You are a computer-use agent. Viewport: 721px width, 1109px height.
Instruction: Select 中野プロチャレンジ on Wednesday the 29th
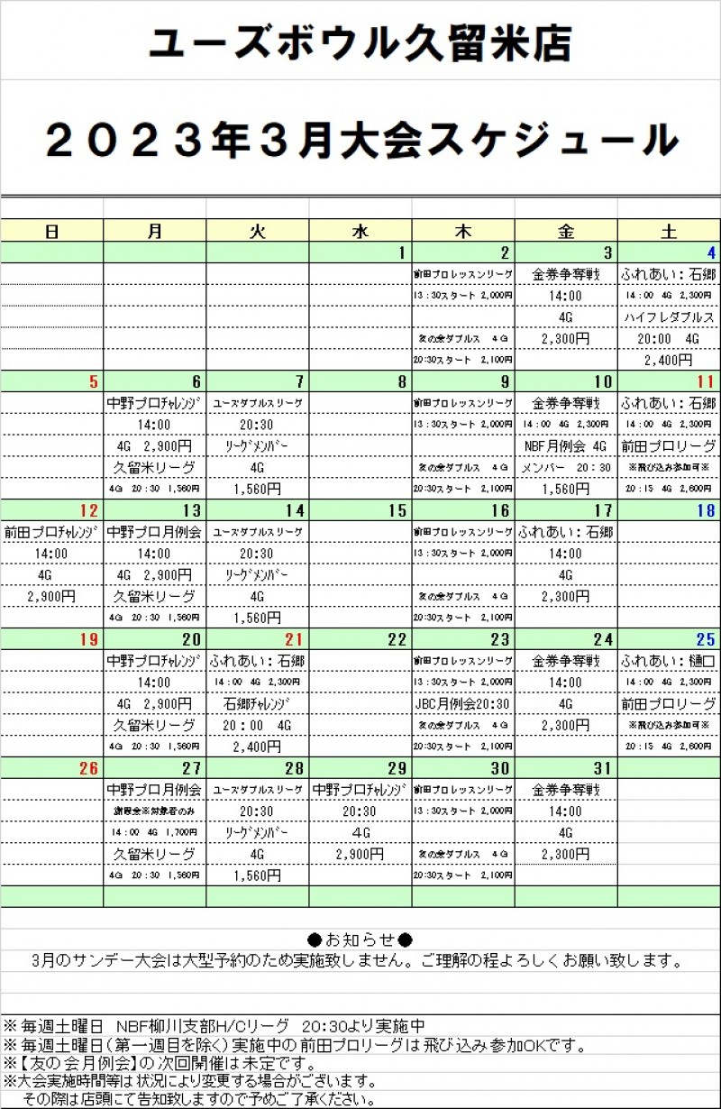tap(360, 790)
